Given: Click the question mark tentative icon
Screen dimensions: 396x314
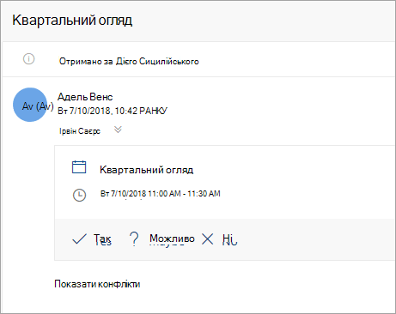Looking at the screenshot, I should click(x=134, y=239).
